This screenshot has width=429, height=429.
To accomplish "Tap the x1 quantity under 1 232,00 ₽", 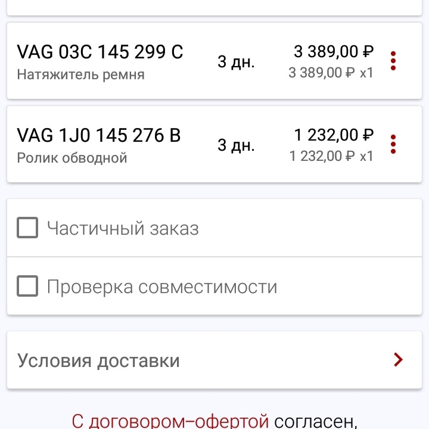I will point(366,156).
